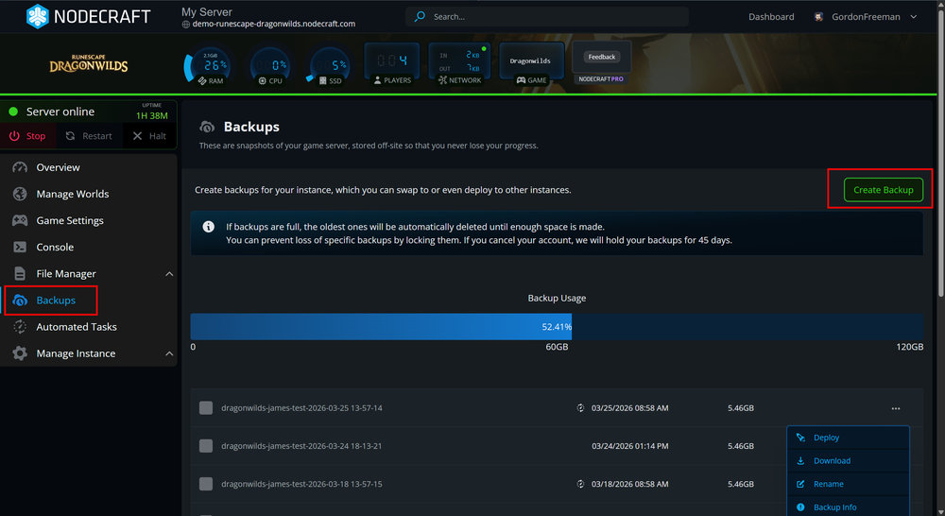Screen dimensions: 945x516
Task: Tick checkbox for backup 2026-03-25 13-57-14
Action: coord(206,407)
